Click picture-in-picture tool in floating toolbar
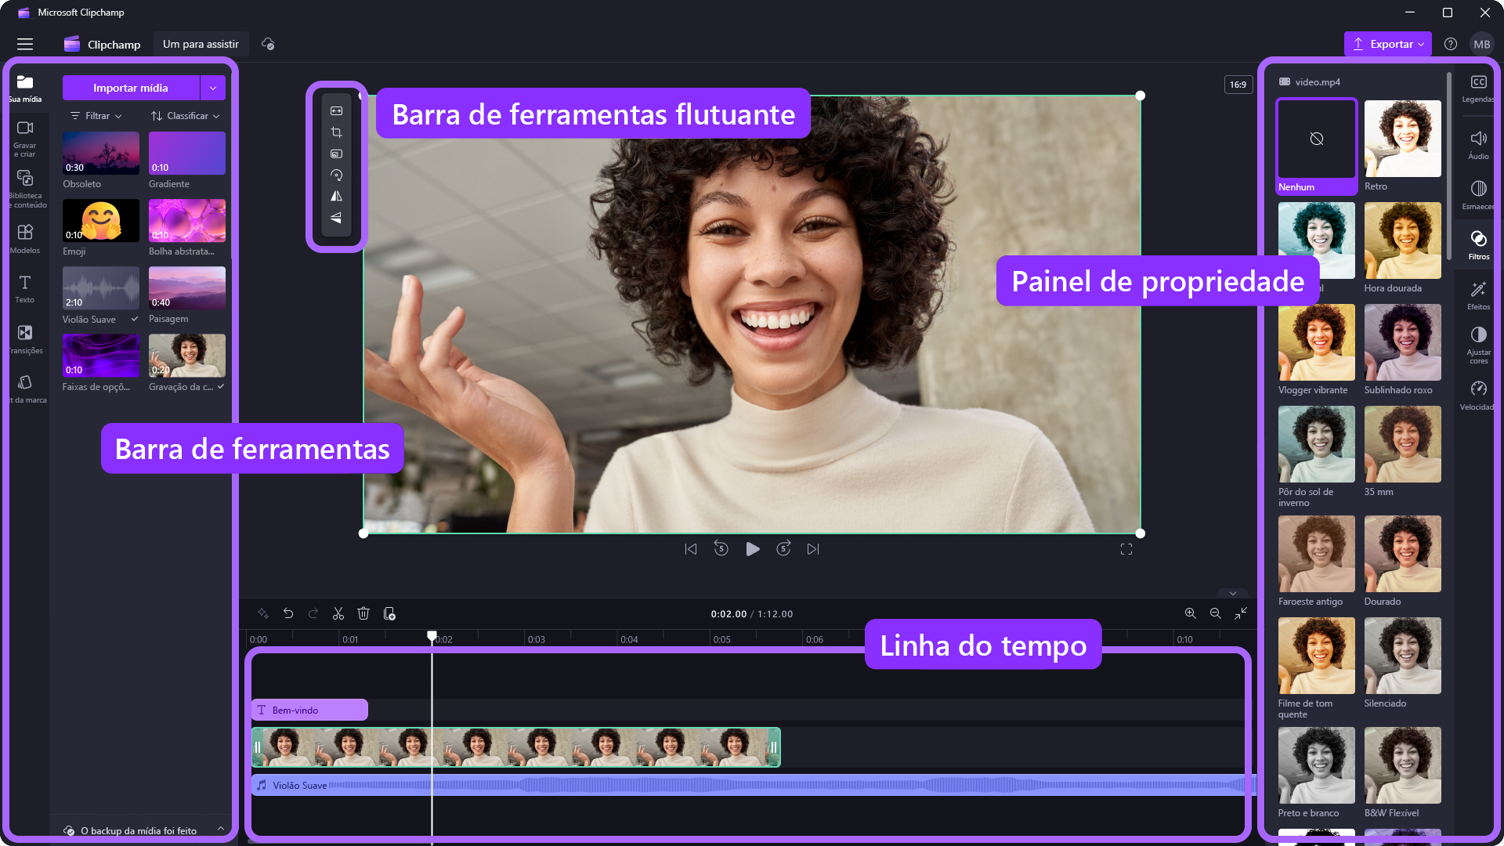The image size is (1504, 846). 337,154
